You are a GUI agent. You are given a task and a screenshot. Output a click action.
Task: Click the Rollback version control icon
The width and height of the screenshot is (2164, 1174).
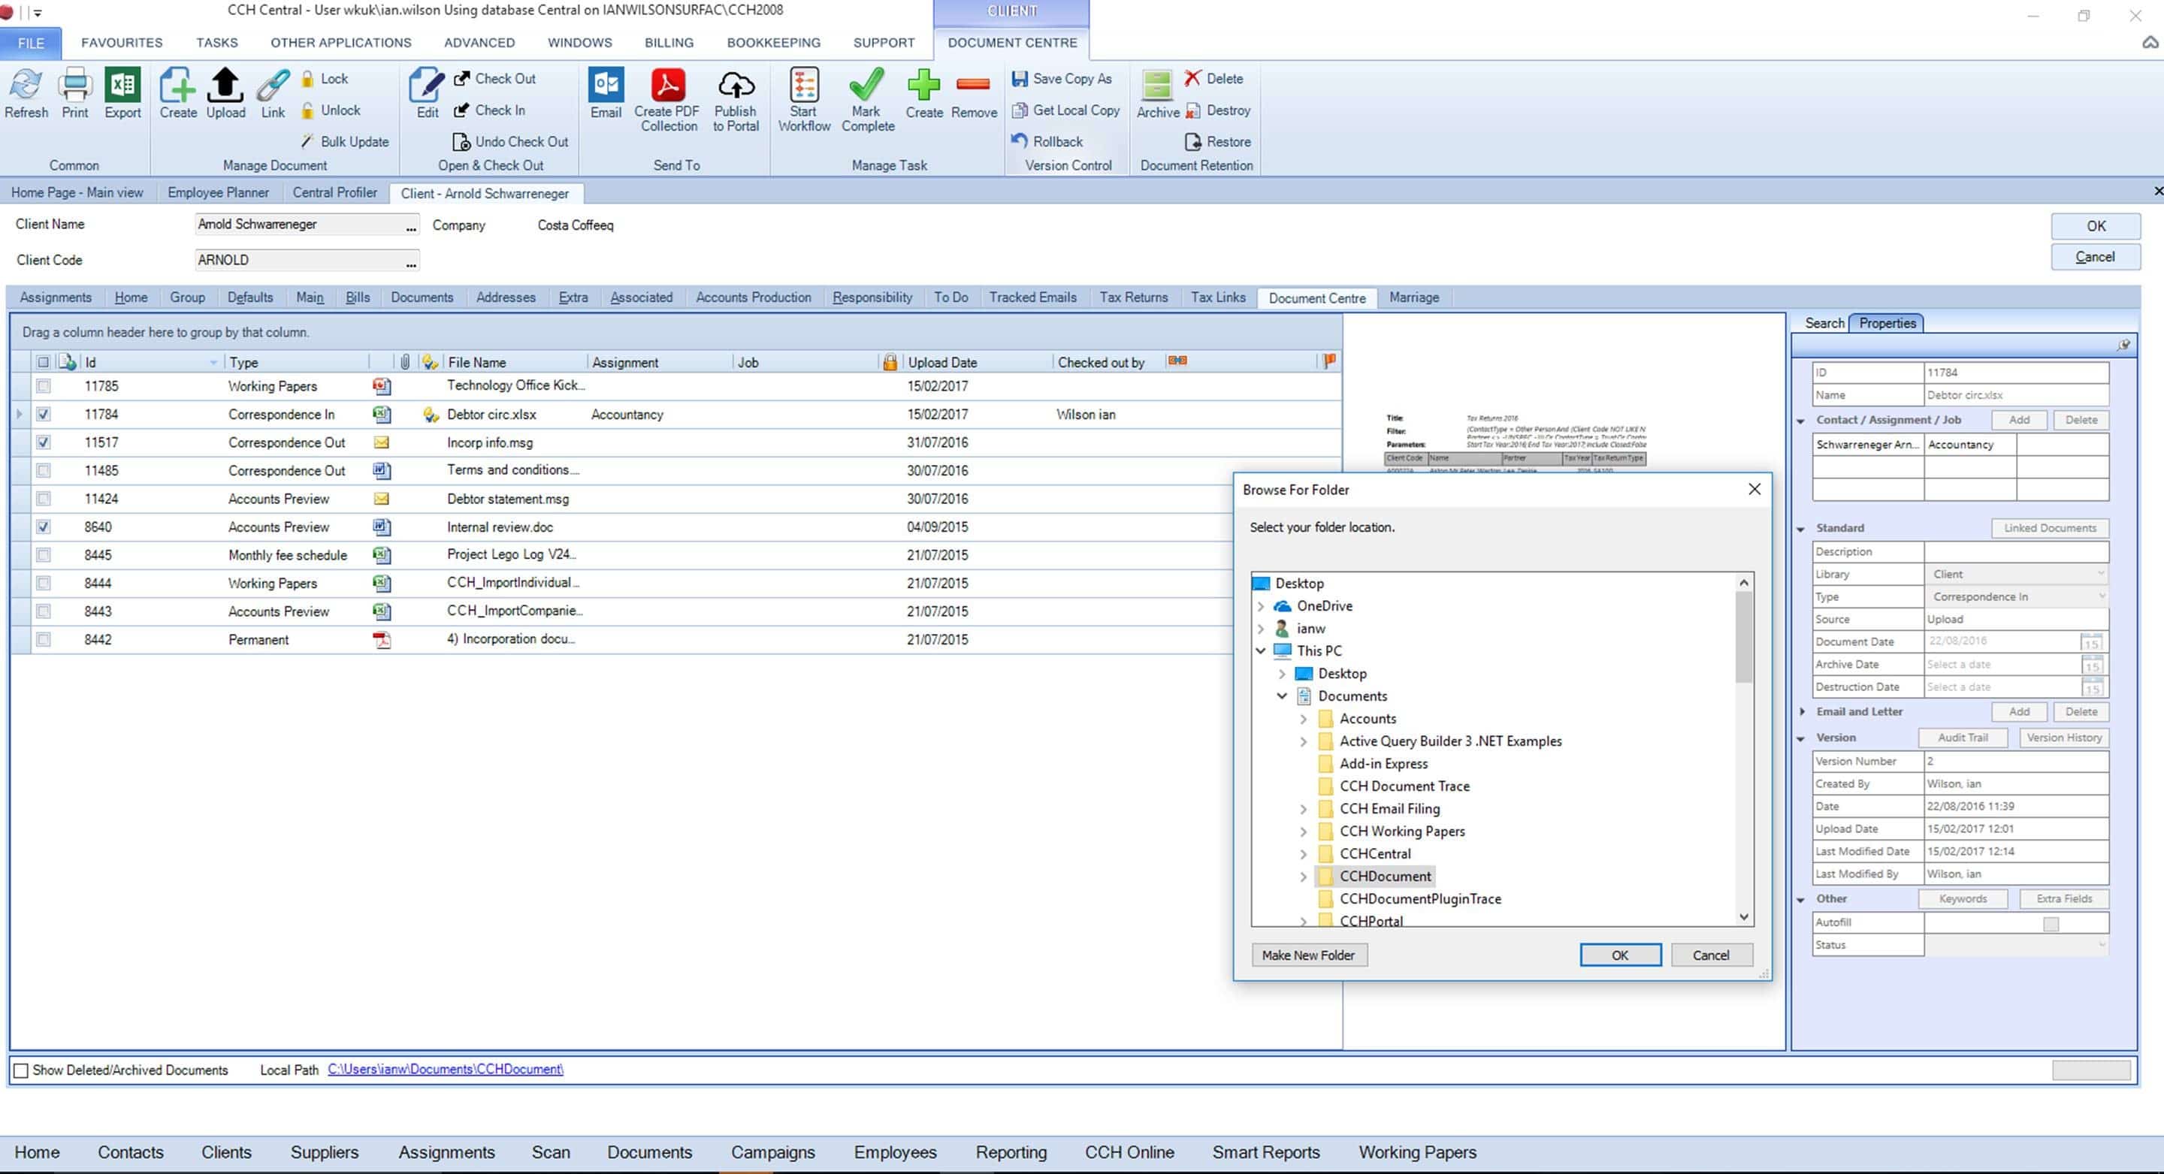[1019, 141]
